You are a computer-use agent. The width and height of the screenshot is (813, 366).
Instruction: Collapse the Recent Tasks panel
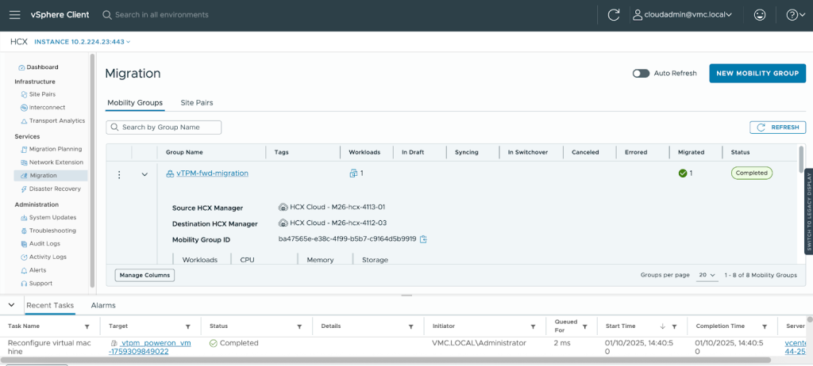tap(12, 305)
